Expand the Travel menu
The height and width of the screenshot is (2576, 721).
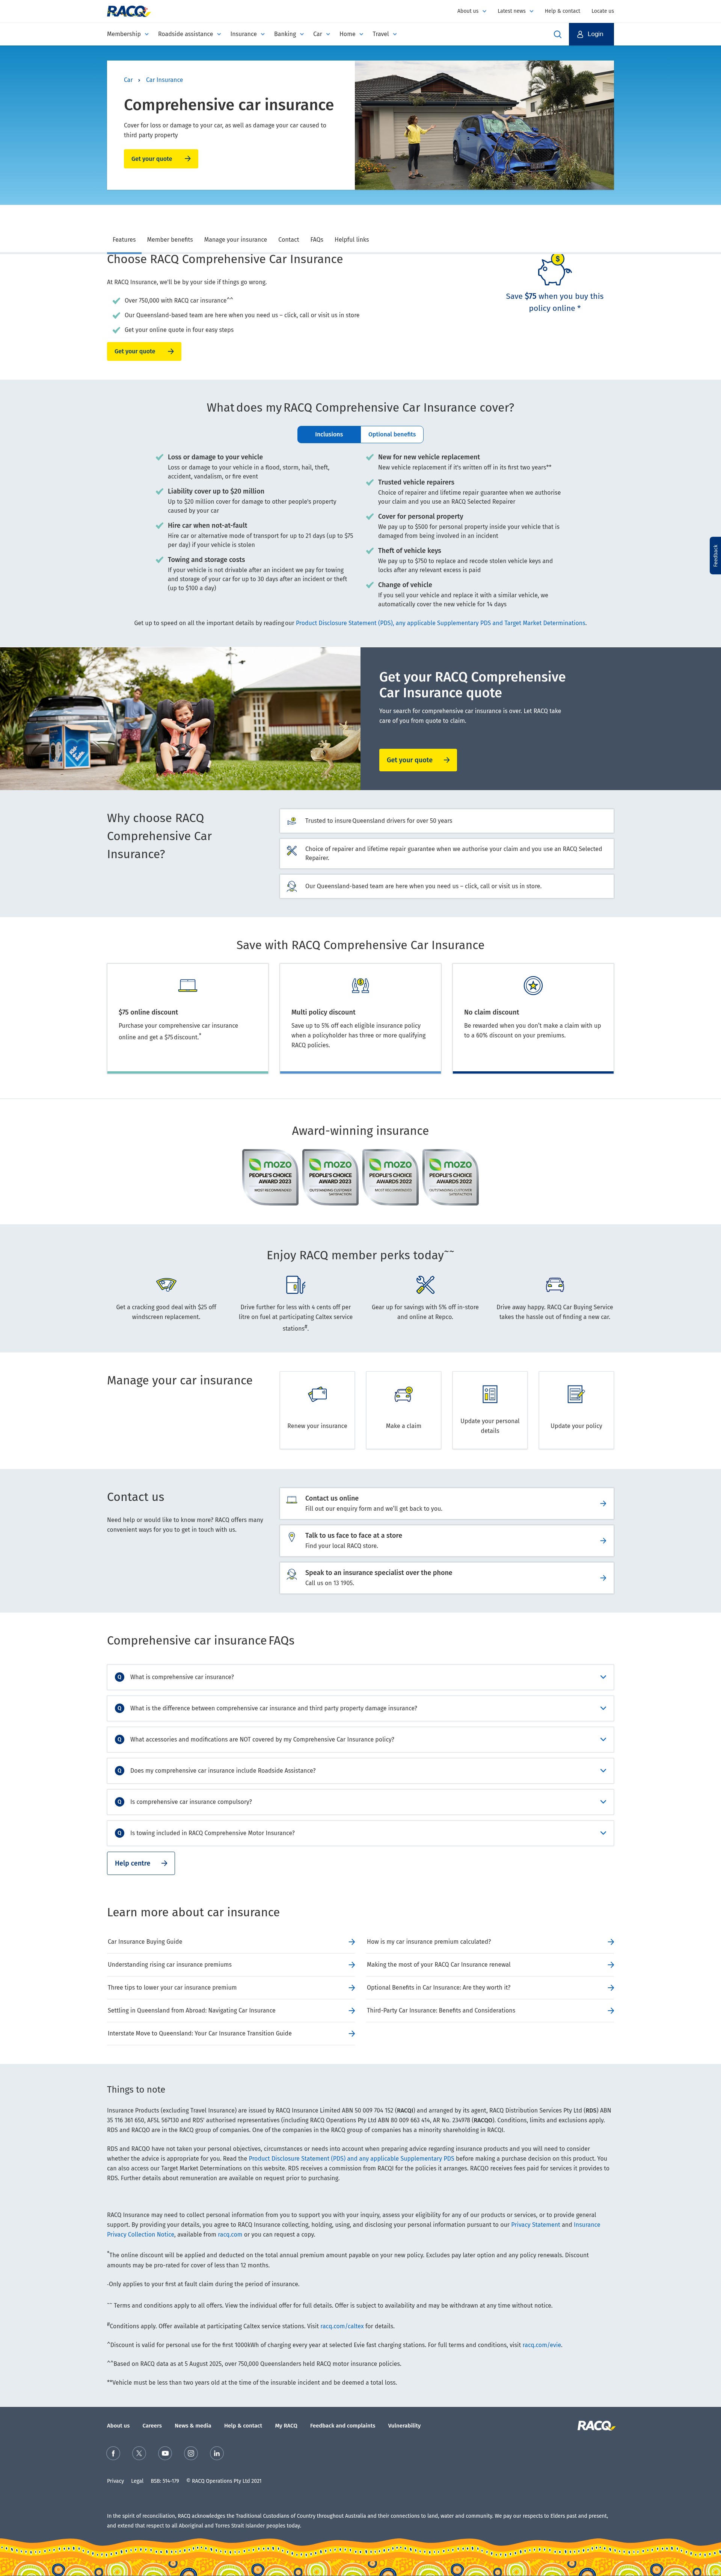click(385, 34)
